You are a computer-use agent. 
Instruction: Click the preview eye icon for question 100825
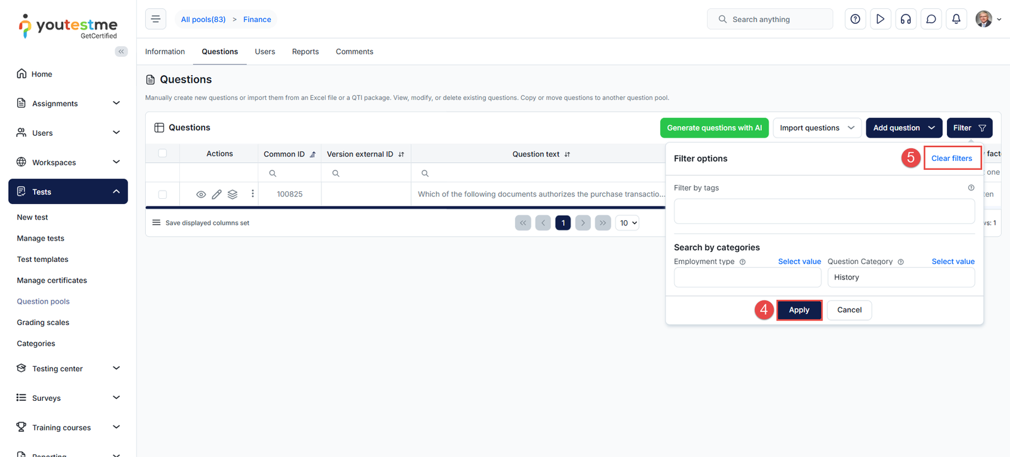(x=201, y=194)
